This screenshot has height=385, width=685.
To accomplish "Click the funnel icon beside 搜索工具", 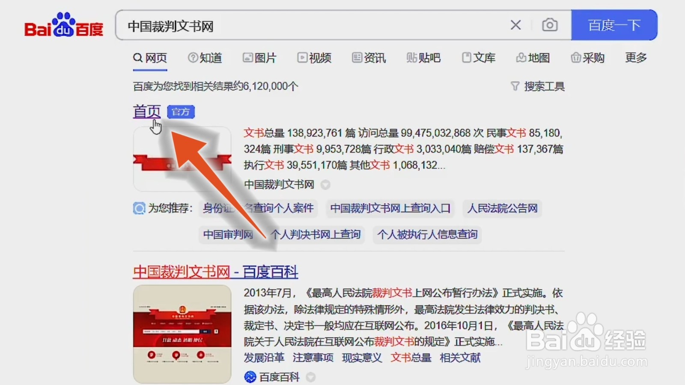I will click(x=515, y=86).
